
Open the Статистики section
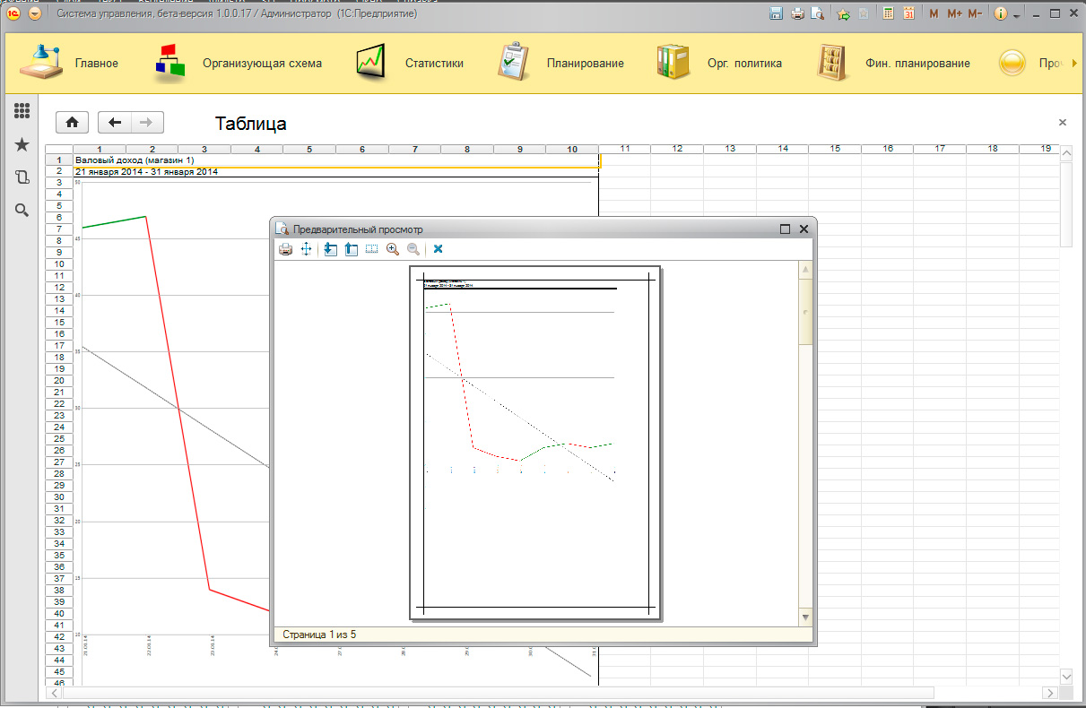click(410, 64)
